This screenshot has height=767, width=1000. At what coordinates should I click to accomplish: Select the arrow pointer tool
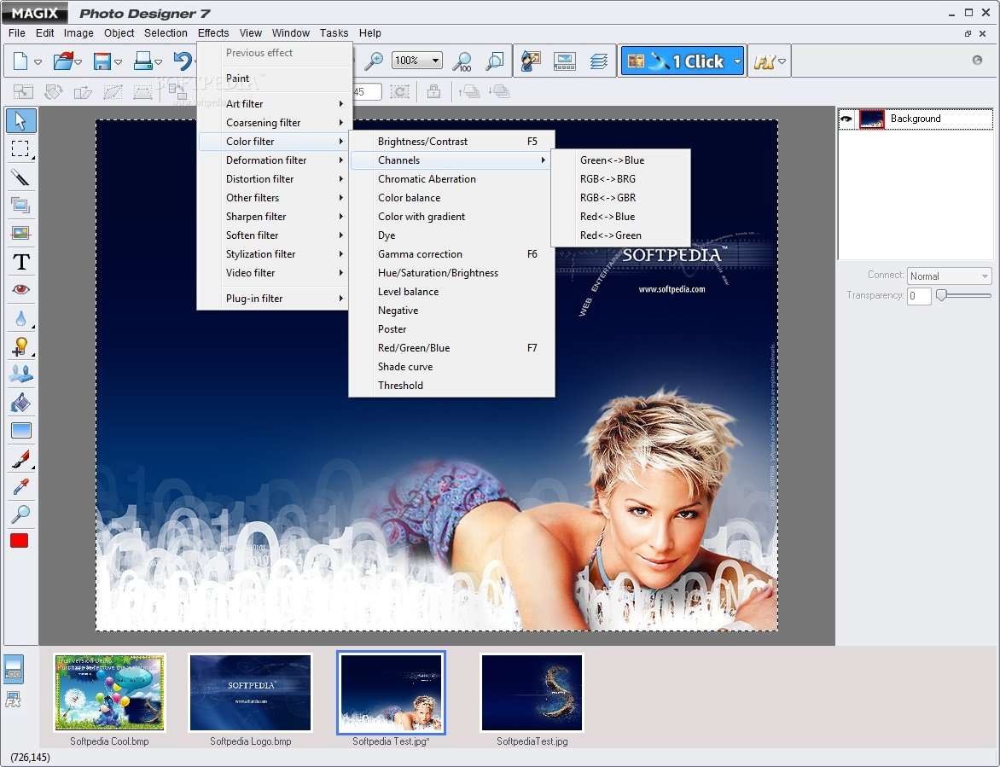tap(20, 120)
